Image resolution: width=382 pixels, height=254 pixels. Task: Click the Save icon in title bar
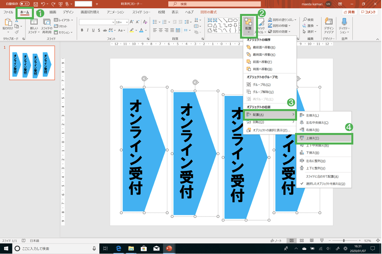[35, 4]
